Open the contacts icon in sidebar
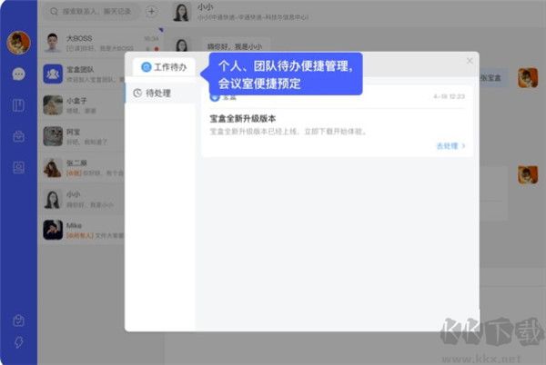This screenshot has height=365, width=546. pyautogui.click(x=18, y=167)
